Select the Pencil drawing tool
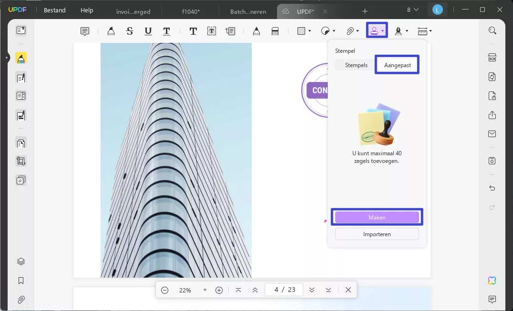 [256, 31]
